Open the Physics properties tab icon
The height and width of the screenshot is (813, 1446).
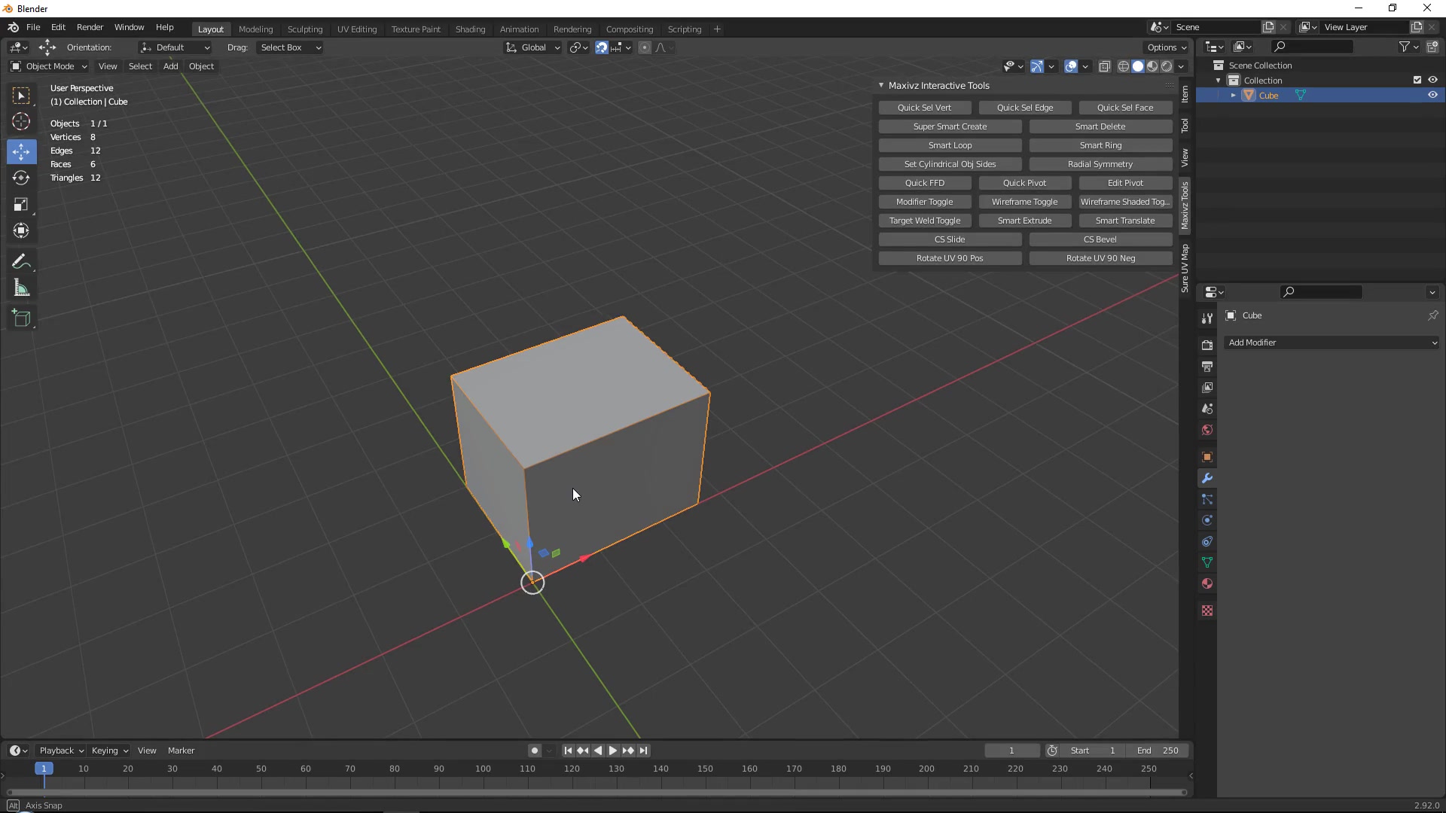point(1207,521)
